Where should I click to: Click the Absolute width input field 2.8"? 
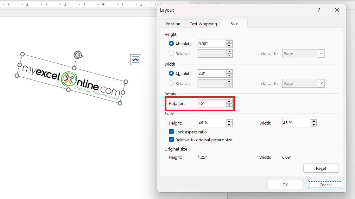[212, 74]
